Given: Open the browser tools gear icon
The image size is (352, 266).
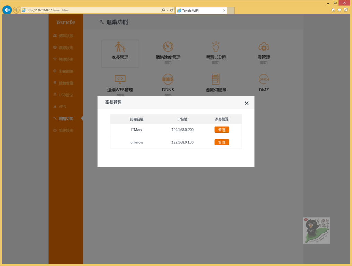Looking at the screenshot, I should [346, 10].
